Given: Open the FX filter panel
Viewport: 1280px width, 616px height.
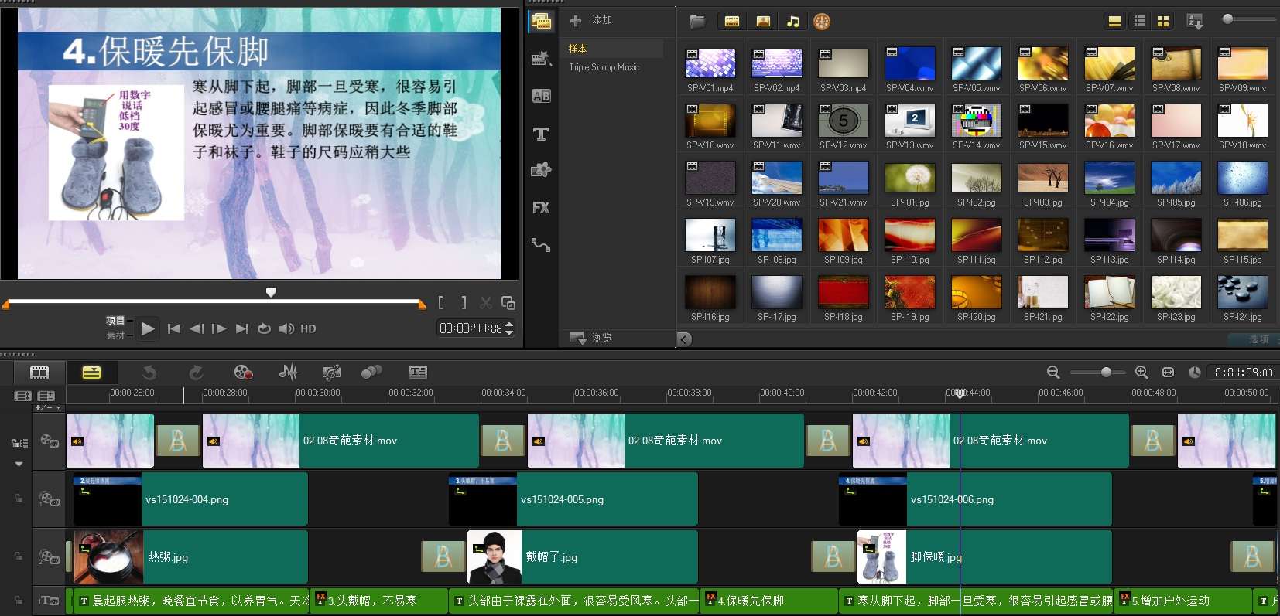Looking at the screenshot, I should point(541,207).
